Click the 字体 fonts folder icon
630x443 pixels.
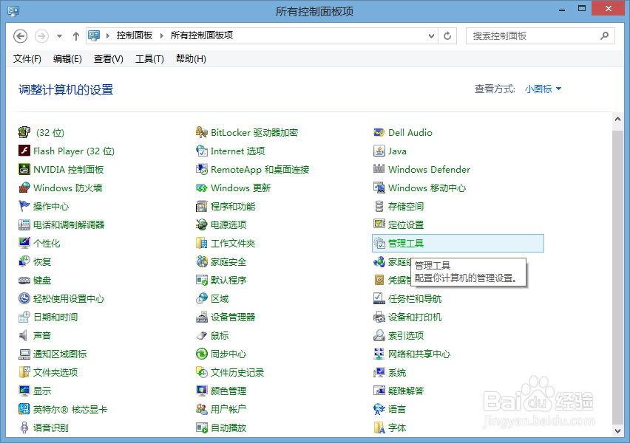[x=379, y=427]
